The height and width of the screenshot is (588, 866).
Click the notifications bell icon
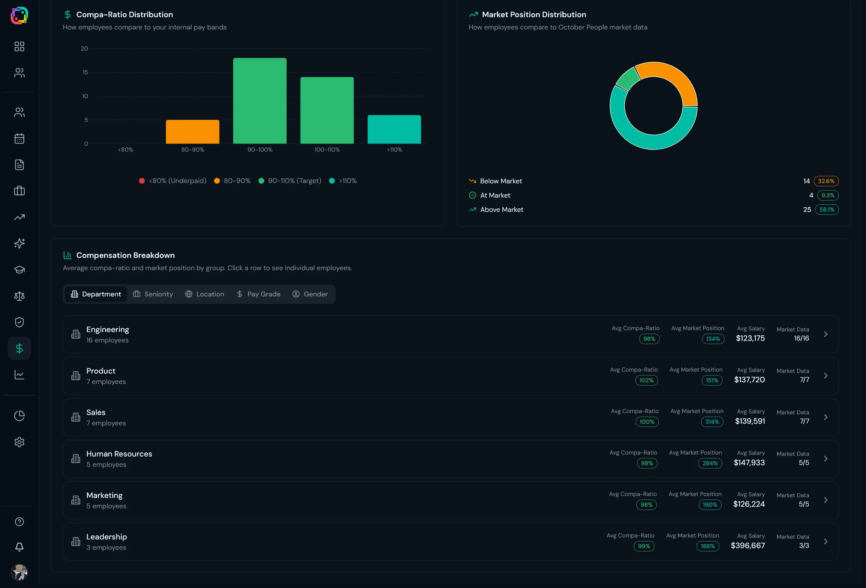(x=19, y=547)
